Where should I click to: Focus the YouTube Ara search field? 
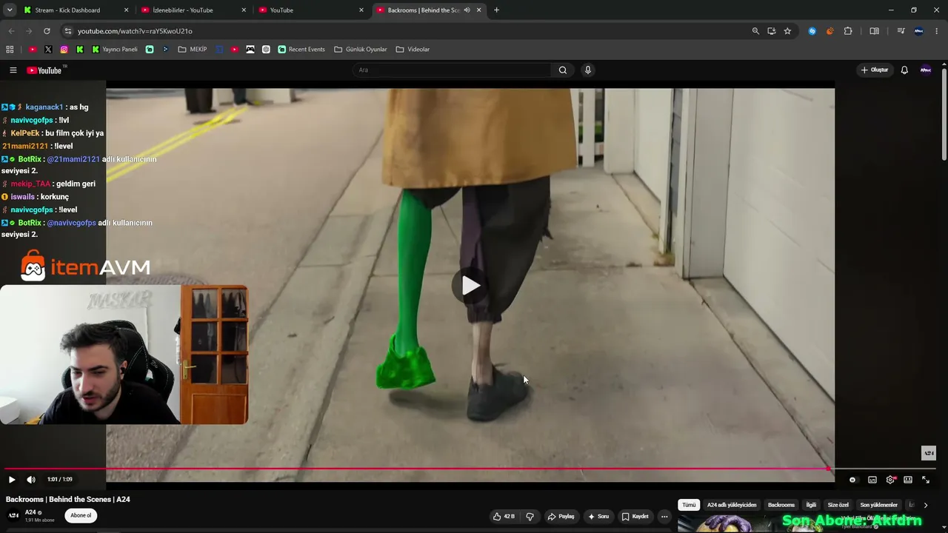(452, 70)
